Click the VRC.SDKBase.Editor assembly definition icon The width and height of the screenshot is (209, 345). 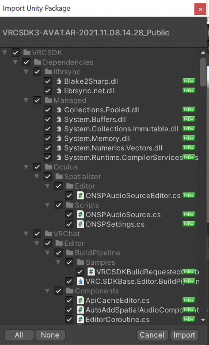[80, 281]
